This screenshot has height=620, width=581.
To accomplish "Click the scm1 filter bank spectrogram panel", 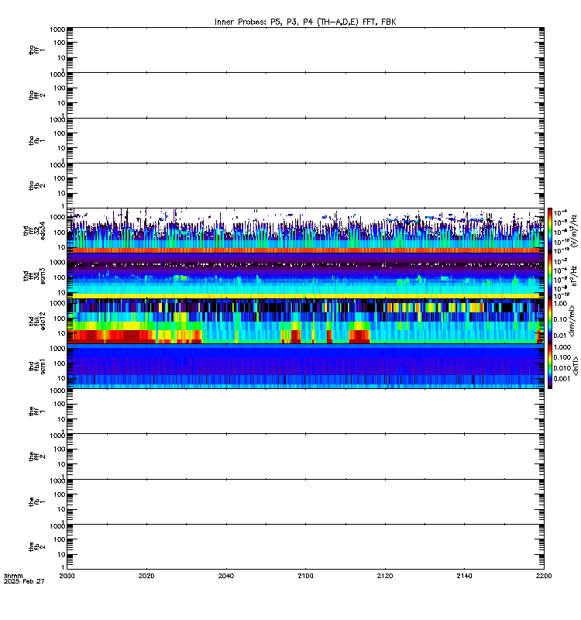I will click(305, 366).
